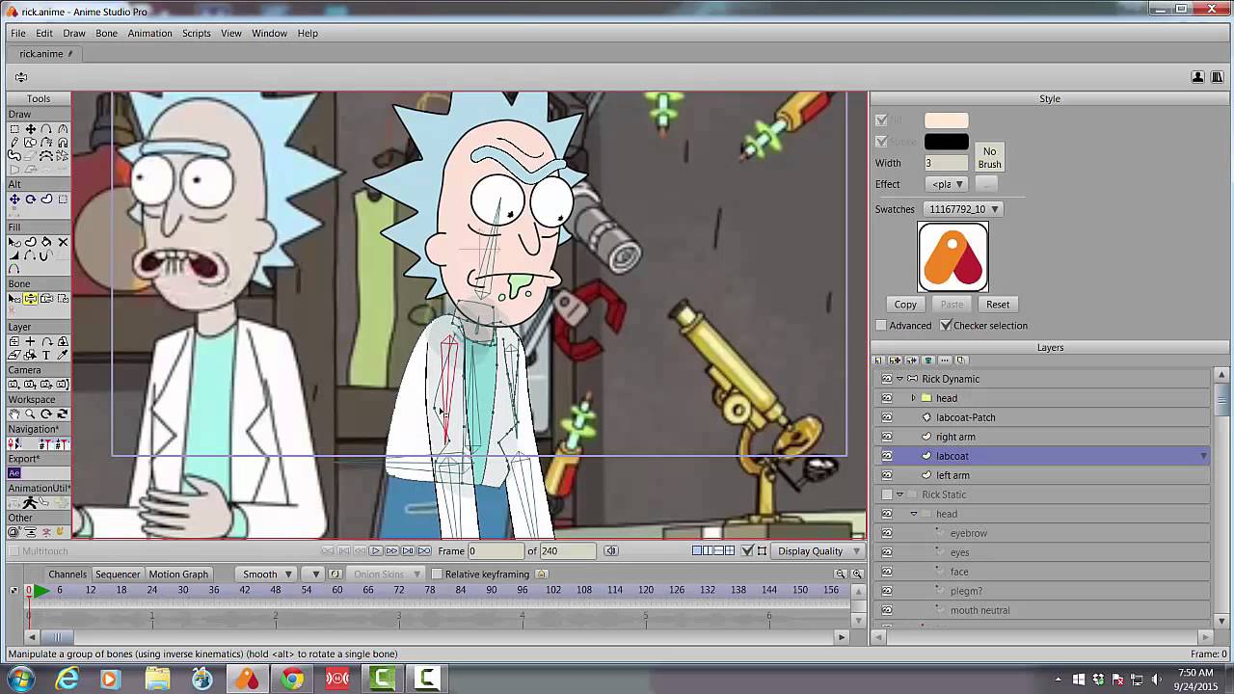Enable the Advanced checkbox
The width and height of the screenshot is (1234, 694).
point(881,326)
